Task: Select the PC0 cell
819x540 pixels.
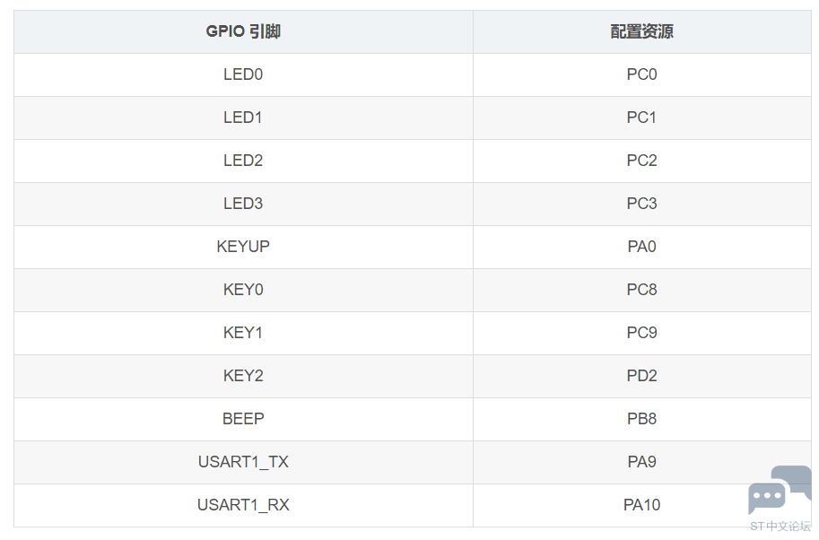Action: click(x=642, y=74)
